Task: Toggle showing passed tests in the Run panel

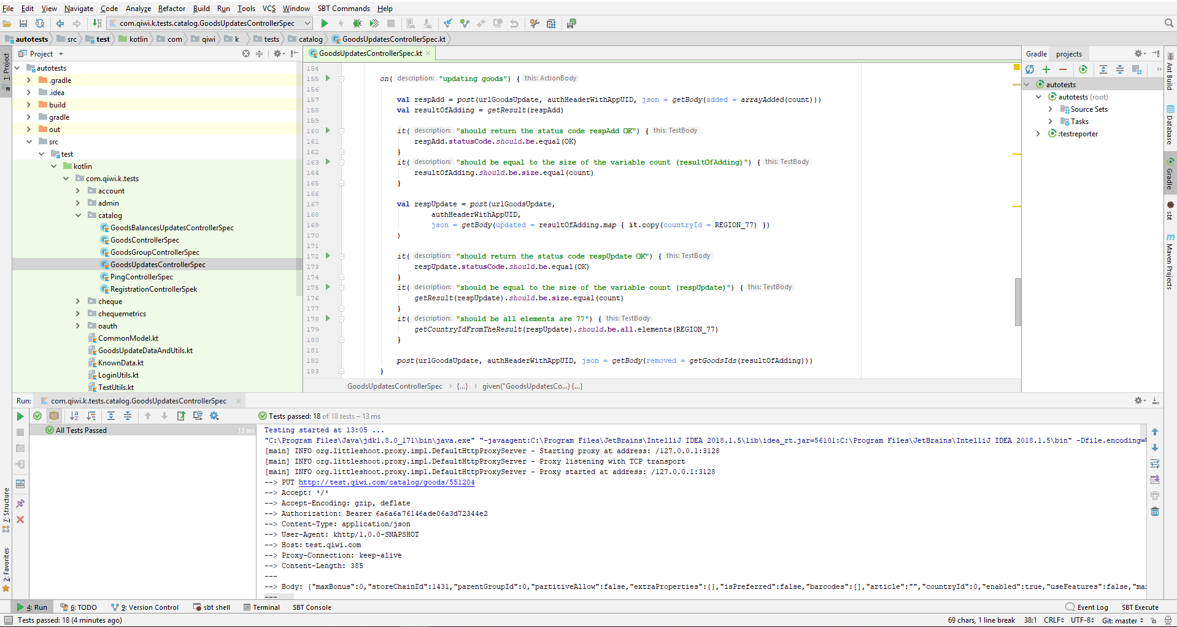Action: (37, 416)
